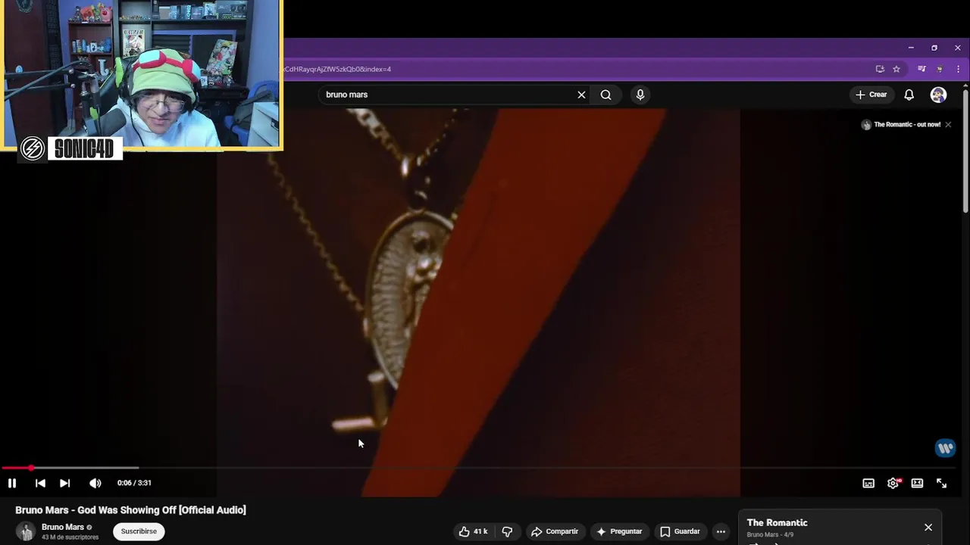Open The Romantic playlist title
970x545 pixels.
tap(777, 522)
